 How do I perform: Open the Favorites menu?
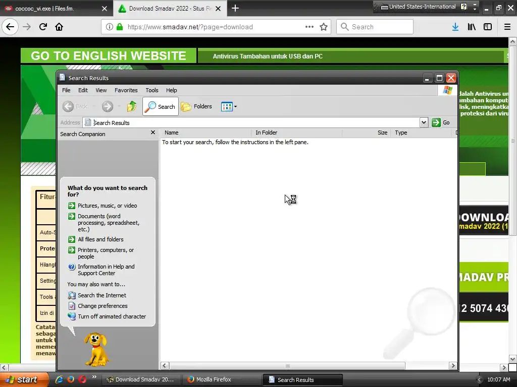click(126, 90)
